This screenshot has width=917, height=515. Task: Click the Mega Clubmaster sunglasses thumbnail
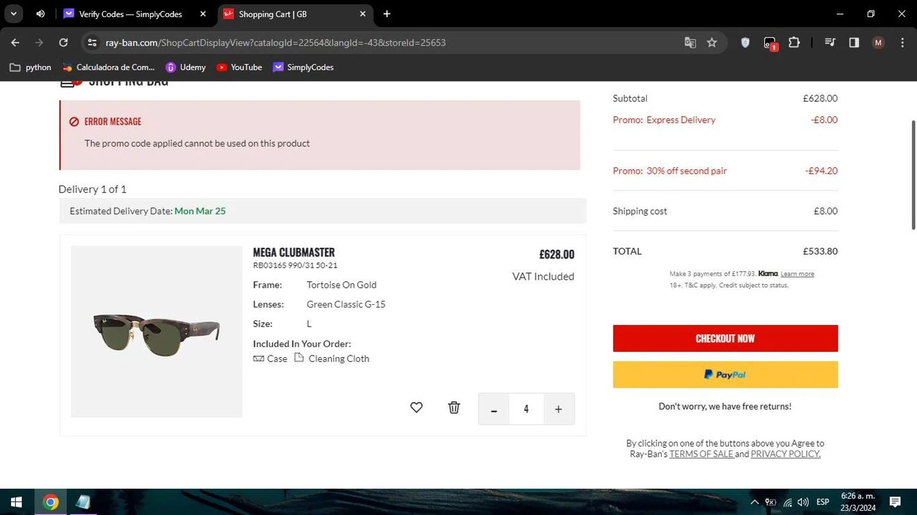(x=157, y=332)
